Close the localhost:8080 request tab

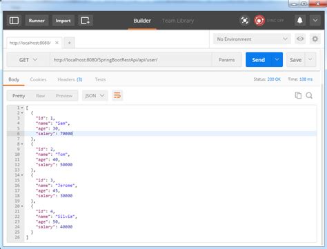57,43
